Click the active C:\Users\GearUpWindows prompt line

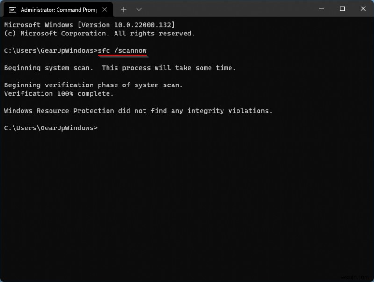[x=51, y=127]
